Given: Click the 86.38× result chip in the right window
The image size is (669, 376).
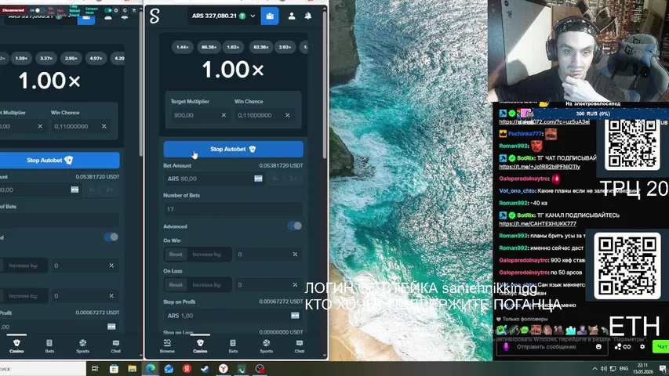Looking at the screenshot, I should coord(209,47).
